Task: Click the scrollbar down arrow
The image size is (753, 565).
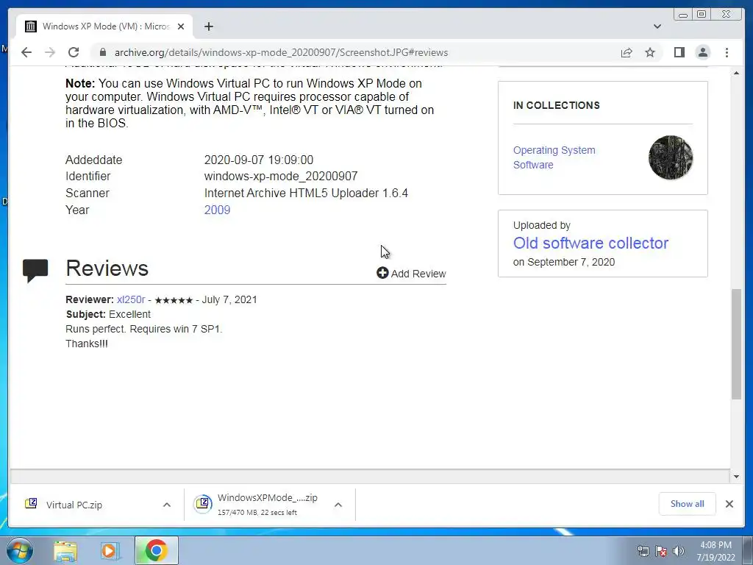Action: click(737, 477)
